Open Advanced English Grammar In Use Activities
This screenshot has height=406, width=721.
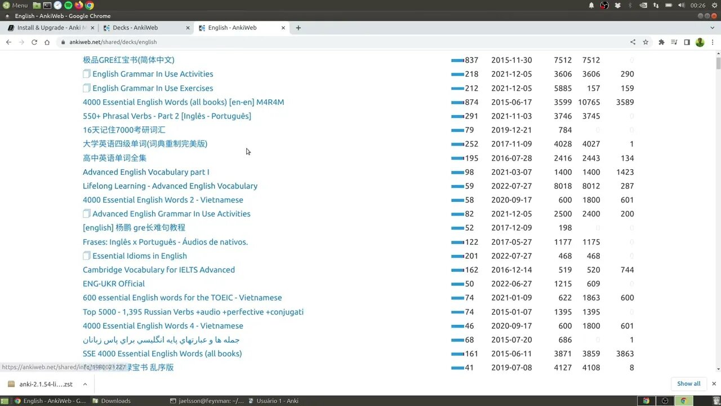171,214
